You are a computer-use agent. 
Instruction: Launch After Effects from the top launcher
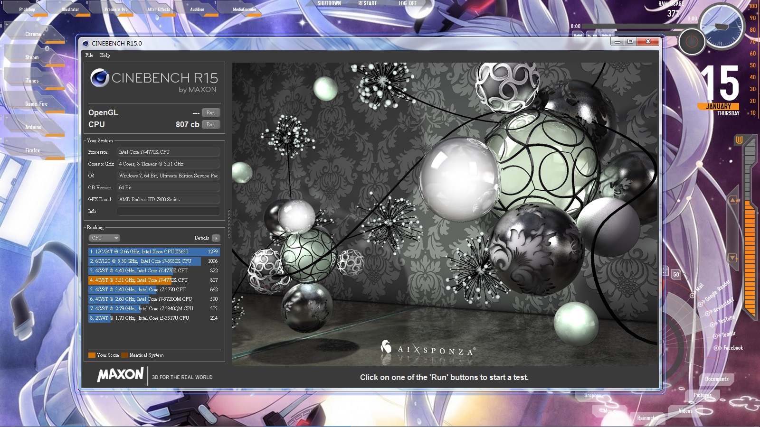[159, 9]
